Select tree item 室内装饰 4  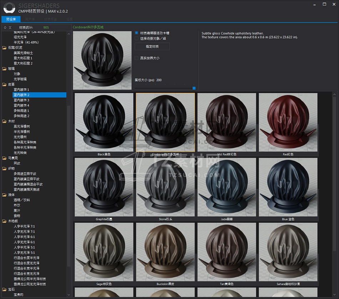point(21,105)
